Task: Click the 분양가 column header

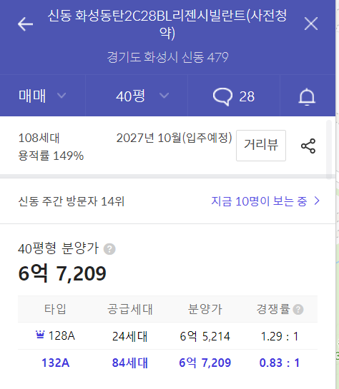Action: [205, 309]
